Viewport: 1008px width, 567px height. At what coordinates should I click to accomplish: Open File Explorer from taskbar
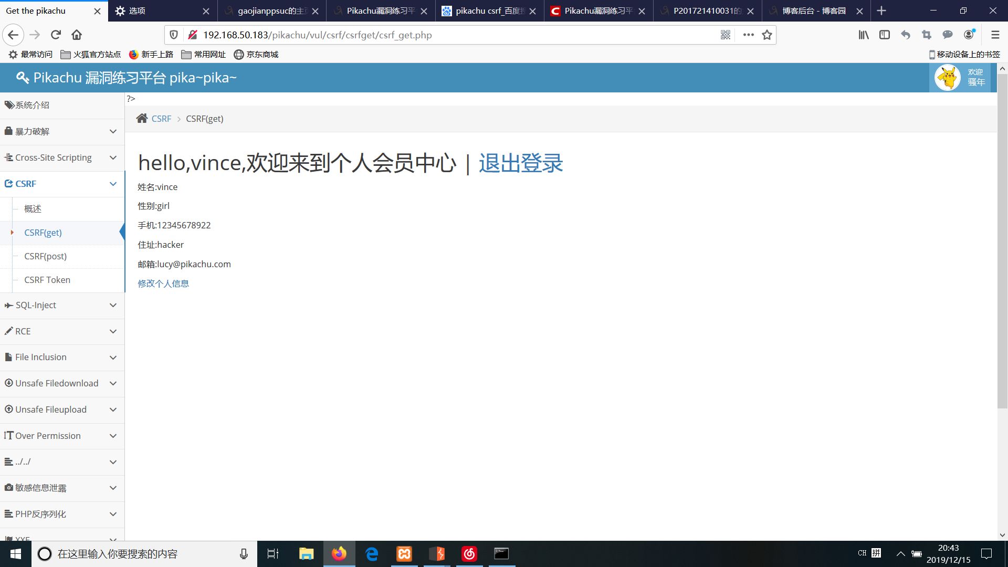[306, 554]
